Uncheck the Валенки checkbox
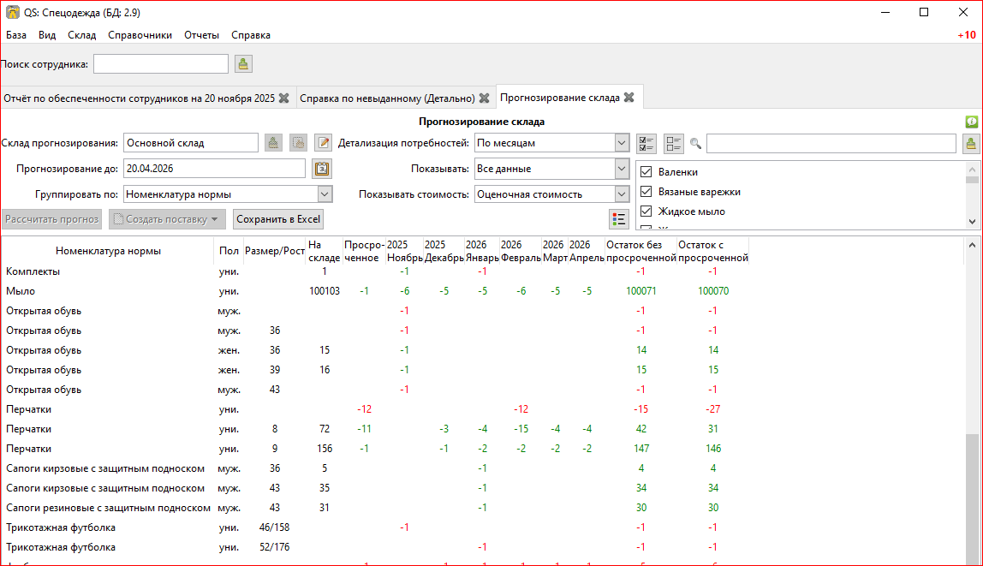 coord(646,172)
